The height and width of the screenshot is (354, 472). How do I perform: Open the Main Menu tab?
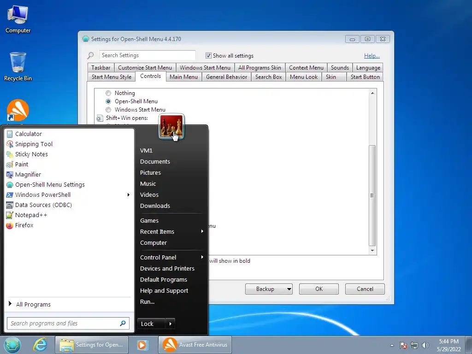[183, 77]
